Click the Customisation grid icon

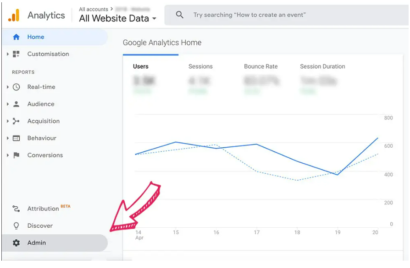point(17,54)
